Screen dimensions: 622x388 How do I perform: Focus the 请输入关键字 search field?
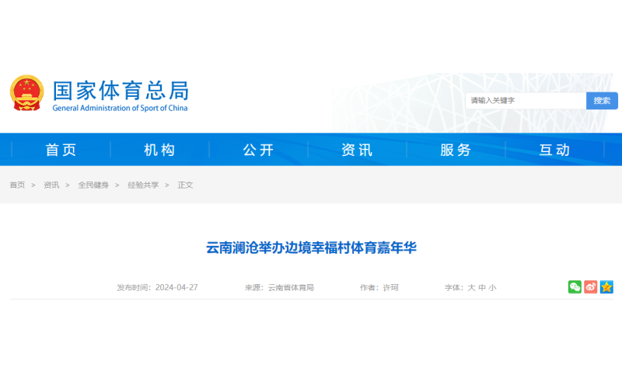pyautogui.click(x=526, y=101)
